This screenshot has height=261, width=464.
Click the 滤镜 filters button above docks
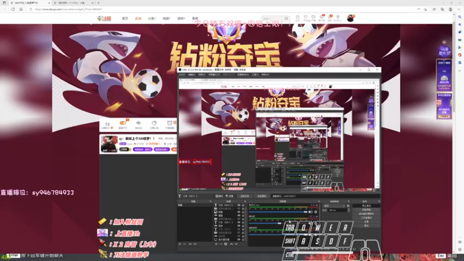[229, 196]
